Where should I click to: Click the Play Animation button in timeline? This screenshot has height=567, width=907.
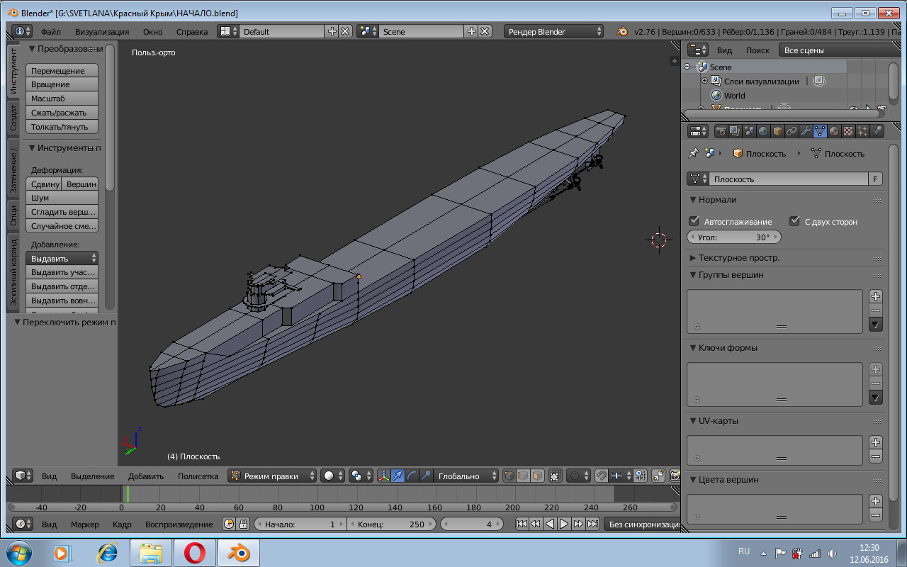tap(564, 524)
